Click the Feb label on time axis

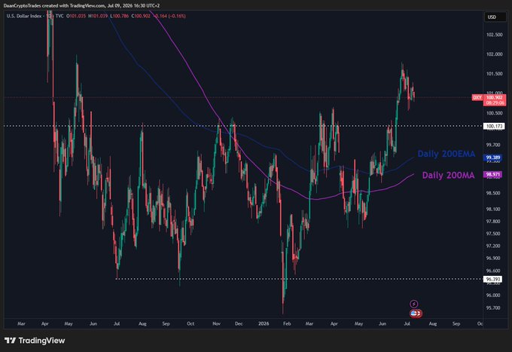pyautogui.click(x=287, y=324)
